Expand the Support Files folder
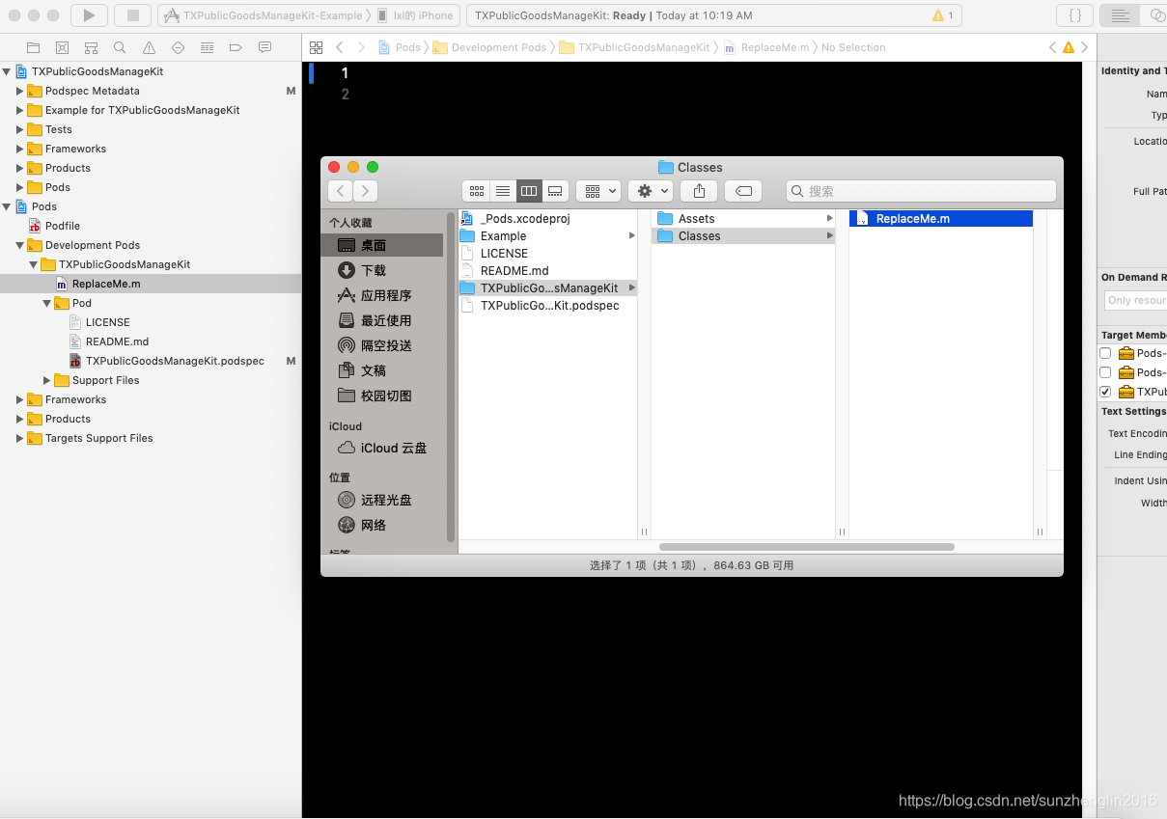The image size is (1167, 819). [x=46, y=380]
